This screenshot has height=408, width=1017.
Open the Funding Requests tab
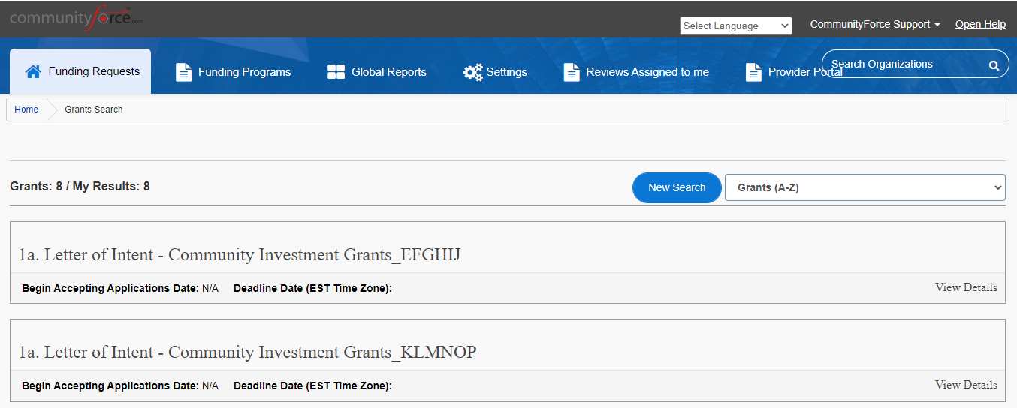click(80, 71)
